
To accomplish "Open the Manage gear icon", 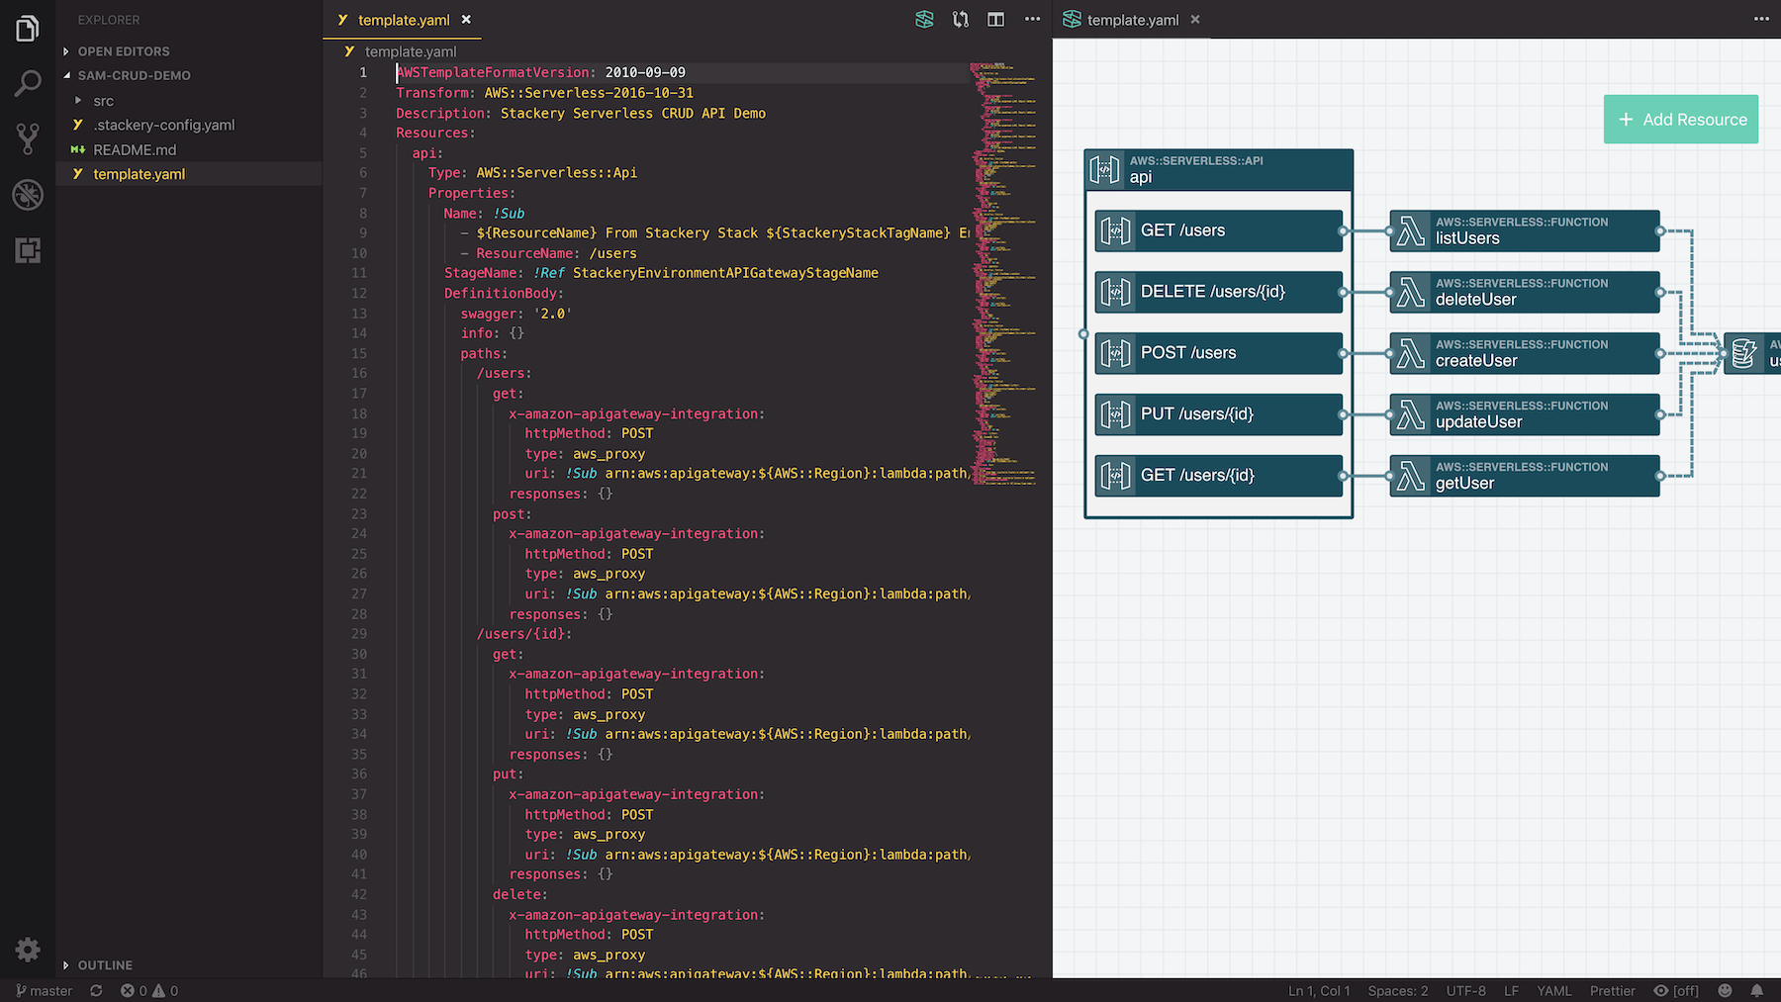I will [x=28, y=950].
